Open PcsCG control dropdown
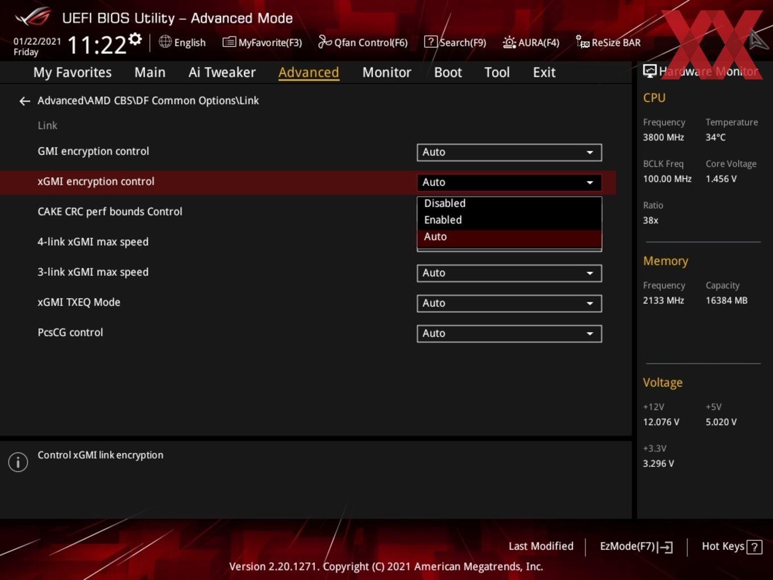The width and height of the screenshot is (773, 580). coord(509,333)
